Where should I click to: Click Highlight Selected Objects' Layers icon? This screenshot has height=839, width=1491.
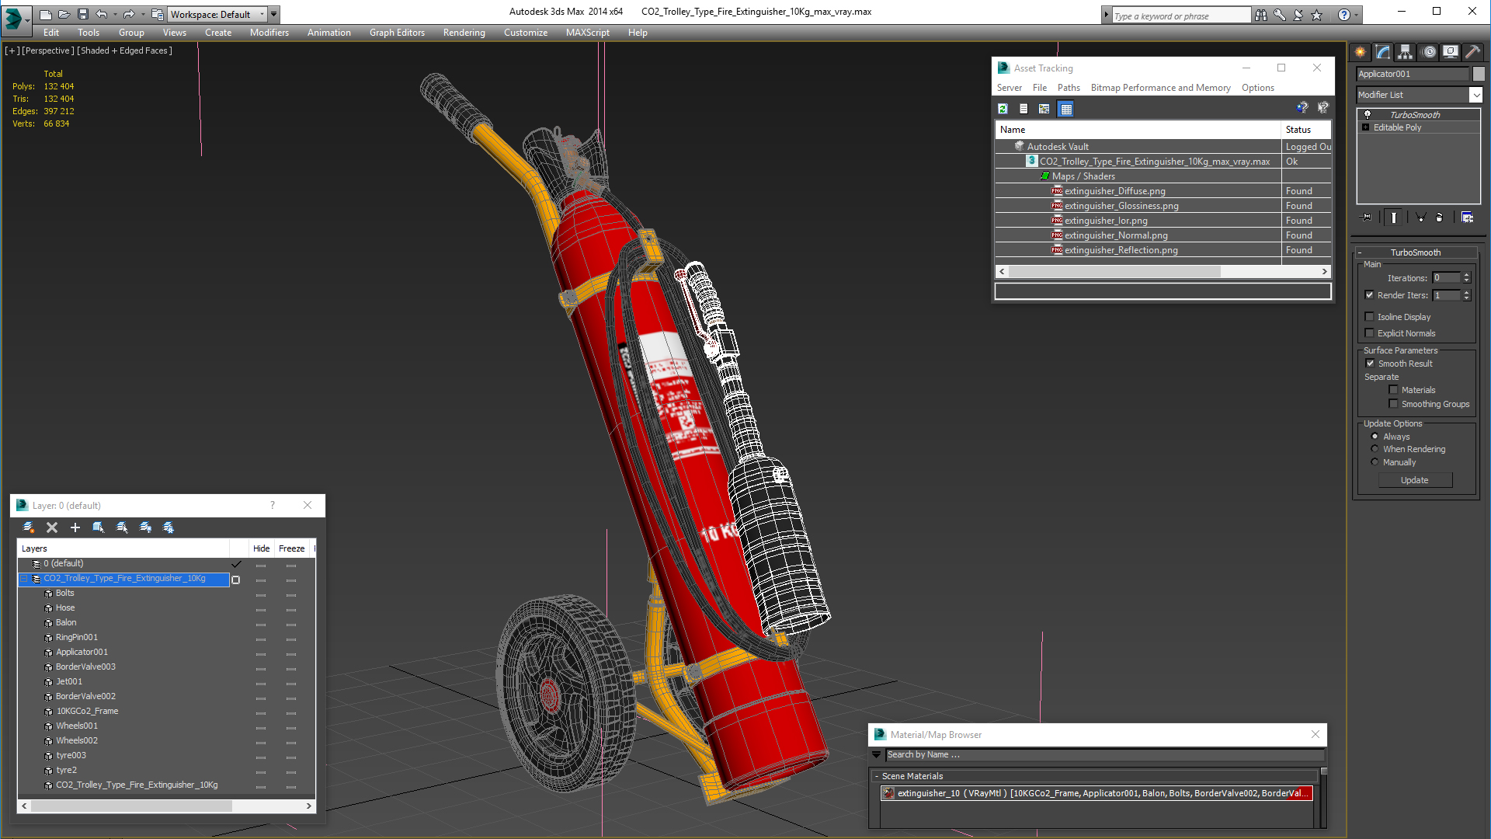tap(122, 527)
